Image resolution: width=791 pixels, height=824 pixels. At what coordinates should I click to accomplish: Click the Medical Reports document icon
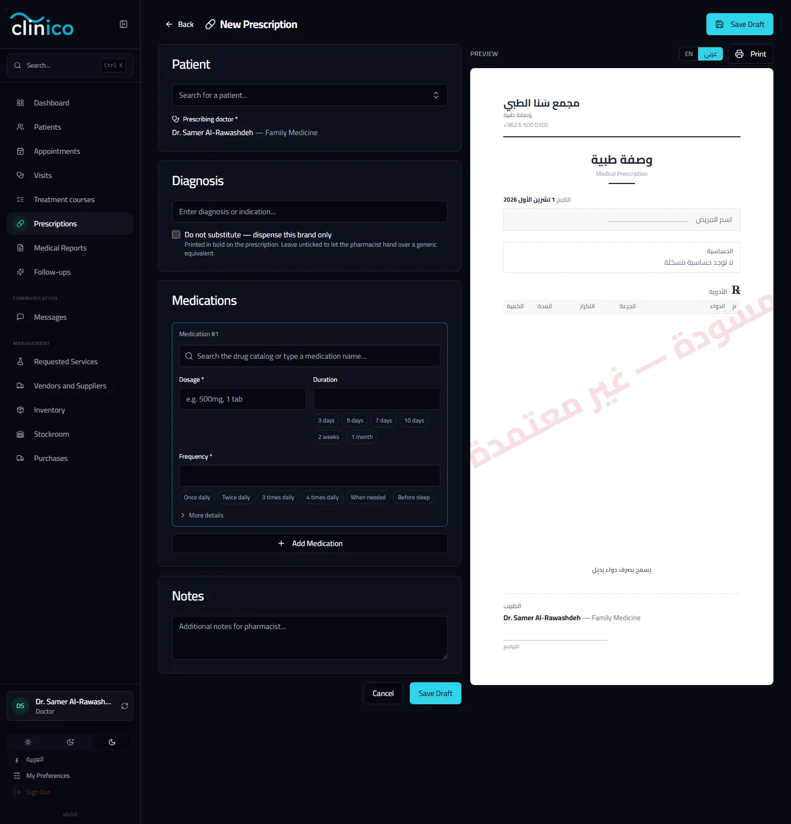click(20, 248)
